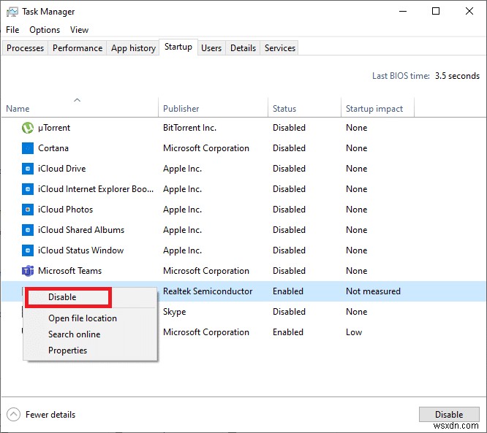Click the iCloud Status Window icon

[x=28, y=250]
